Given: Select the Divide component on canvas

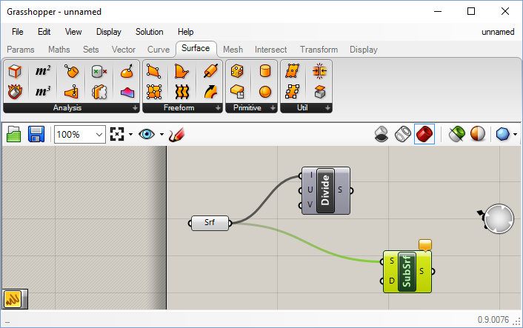Looking at the screenshot, I should pyautogui.click(x=325, y=191).
